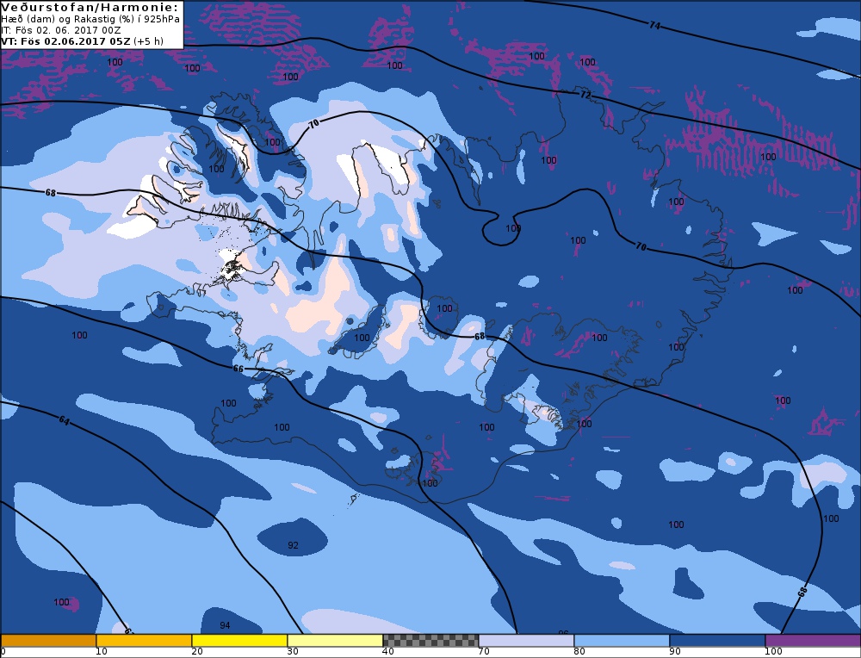The height and width of the screenshot is (658, 861).
Task: Click the '94' humidity value on the map
Action: coord(225,625)
